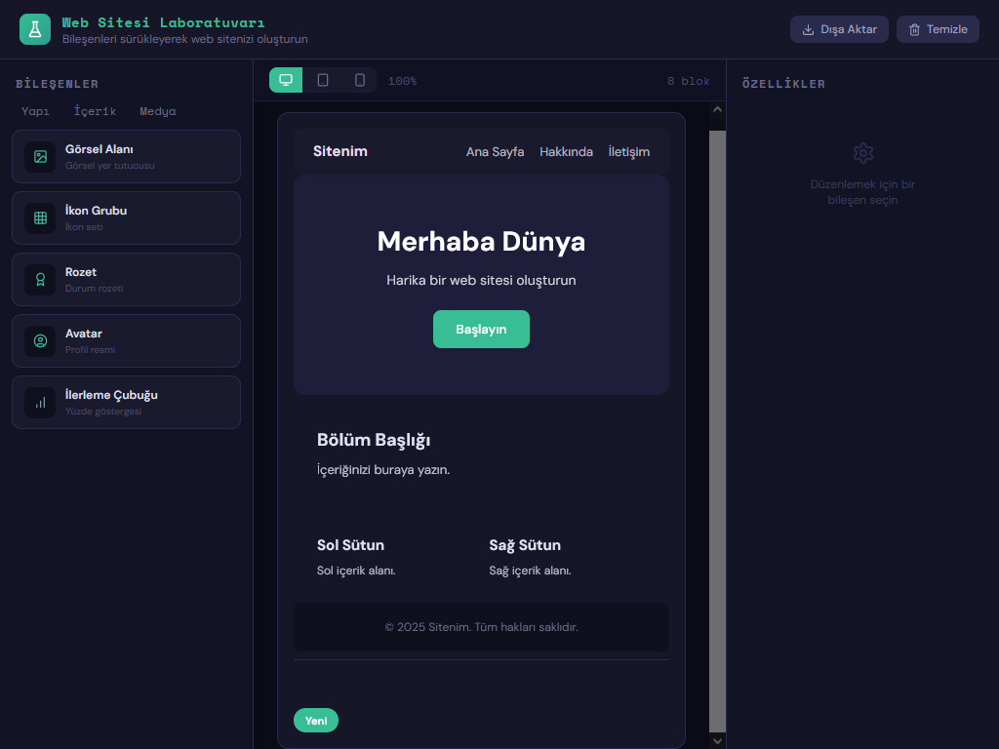Click the Başlayın hero button
The width and height of the screenshot is (999, 749).
[481, 329]
